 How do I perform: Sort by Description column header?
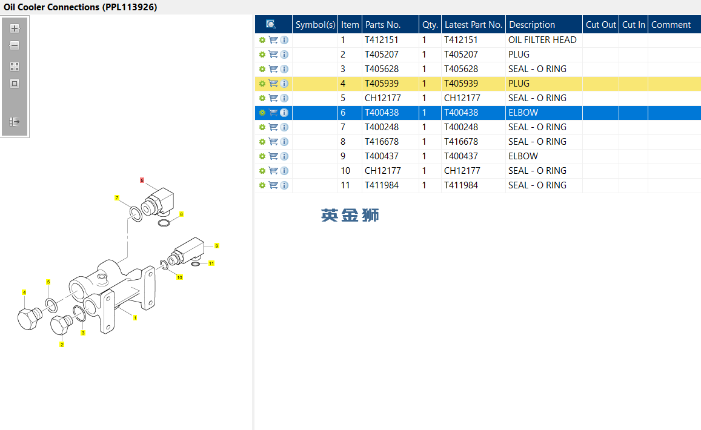544,25
